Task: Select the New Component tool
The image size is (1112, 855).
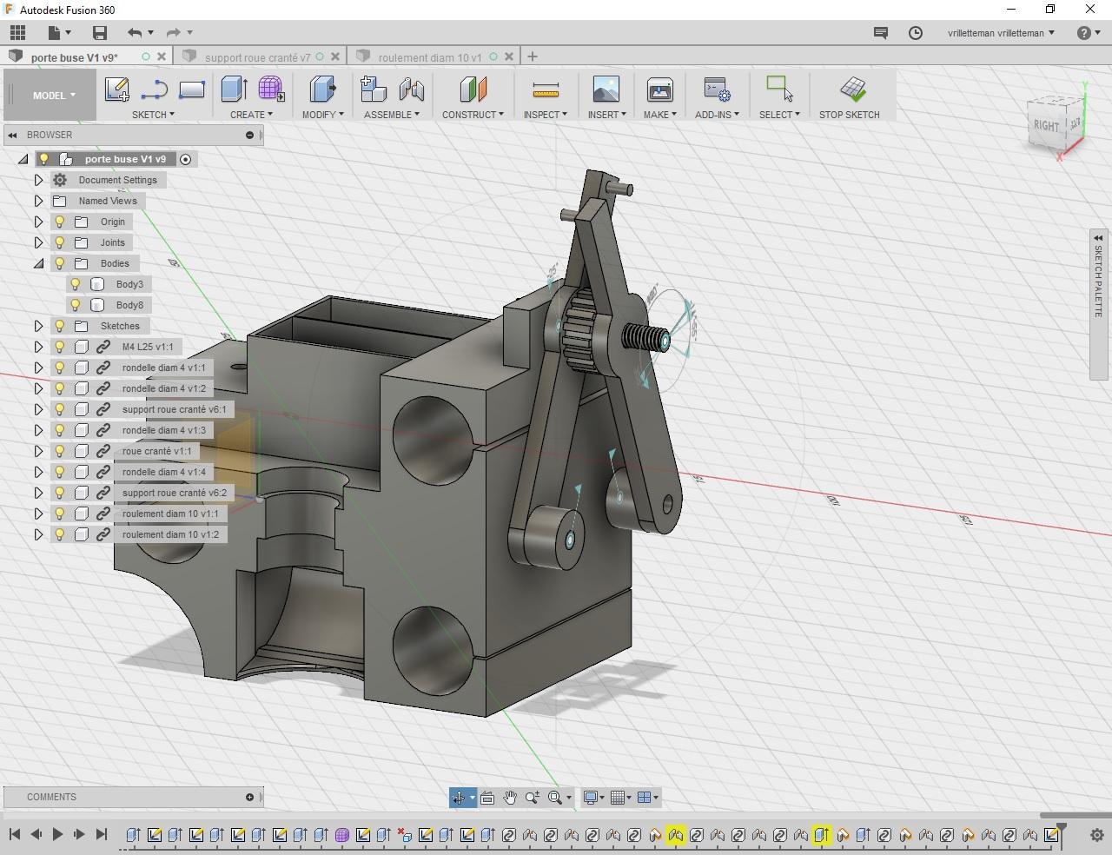Action: point(373,89)
